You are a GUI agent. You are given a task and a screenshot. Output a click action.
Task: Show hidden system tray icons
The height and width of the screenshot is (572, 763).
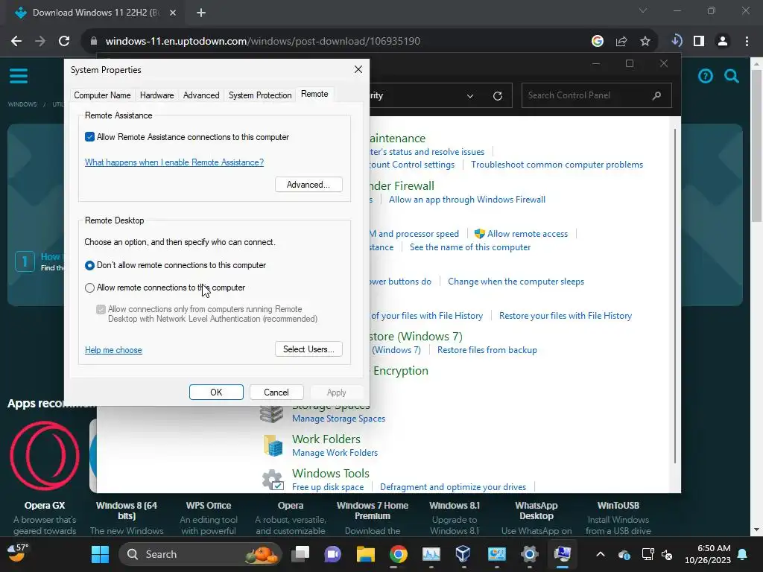point(601,554)
